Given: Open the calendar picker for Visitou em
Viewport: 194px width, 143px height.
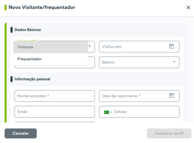Looking at the screenshot, I should click(171, 46).
